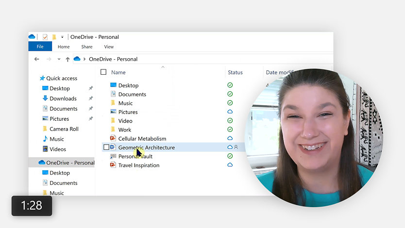This screenshot has height=228, width=405.
Task: Click the synced status icon for Desktop
Action: [x=230, y=85]
